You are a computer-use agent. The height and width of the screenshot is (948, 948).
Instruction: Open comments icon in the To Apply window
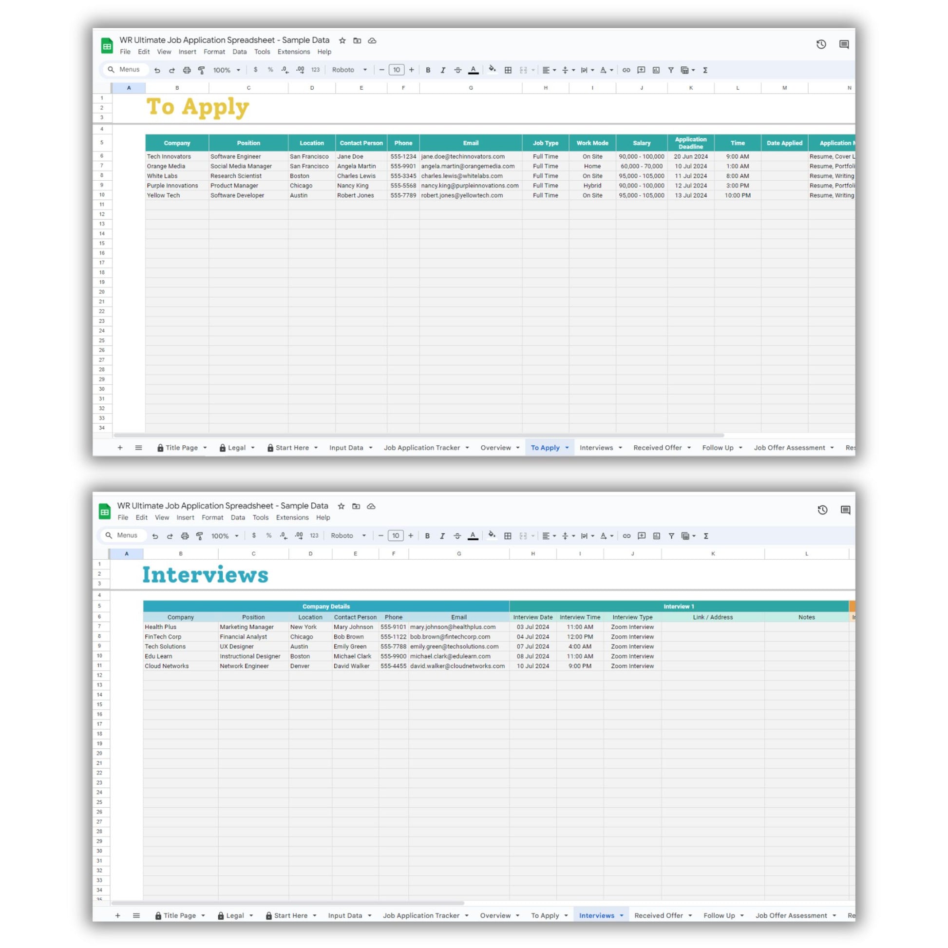(x=844, y=44)
